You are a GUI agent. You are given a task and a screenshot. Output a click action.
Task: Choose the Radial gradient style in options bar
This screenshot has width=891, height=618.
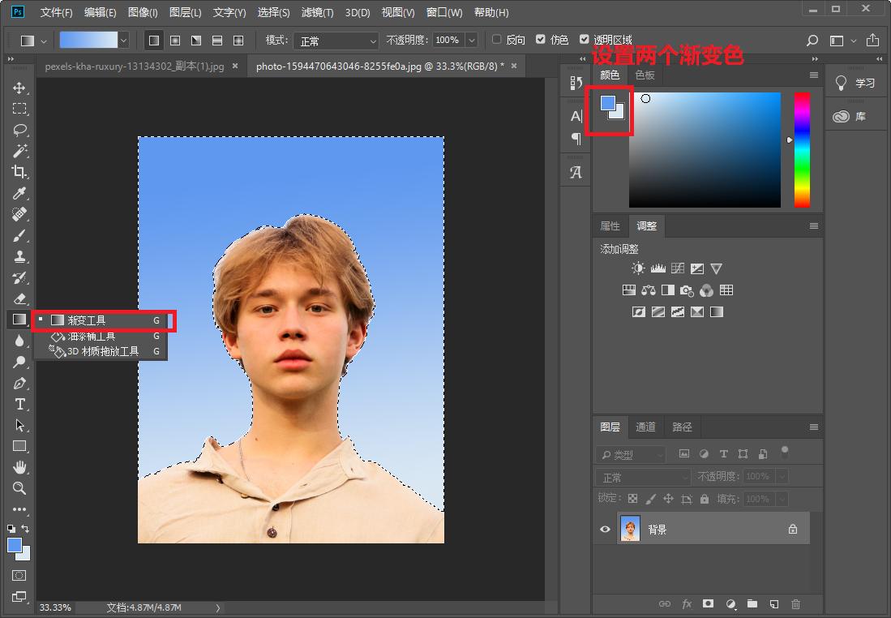coord(175,40)
